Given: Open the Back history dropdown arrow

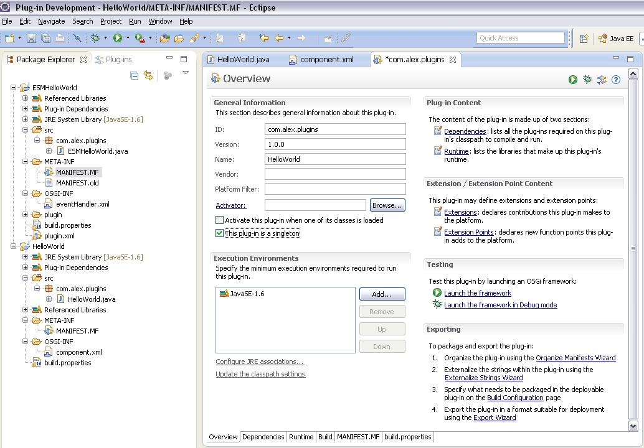Looking at the screenshot, I should click(289, 38).
